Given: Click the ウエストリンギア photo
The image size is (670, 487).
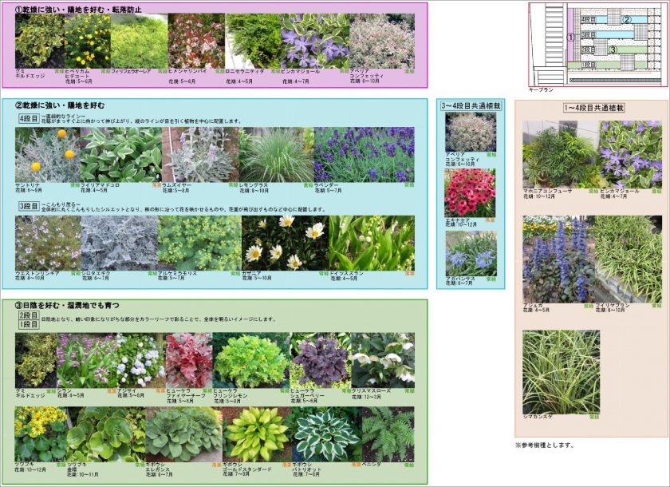Looking at the screenshot, I should pyautogui.click(x=48, y=243).
